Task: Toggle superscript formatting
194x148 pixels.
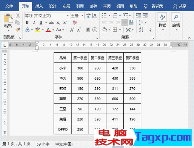Action: click(x=65, y=22)
